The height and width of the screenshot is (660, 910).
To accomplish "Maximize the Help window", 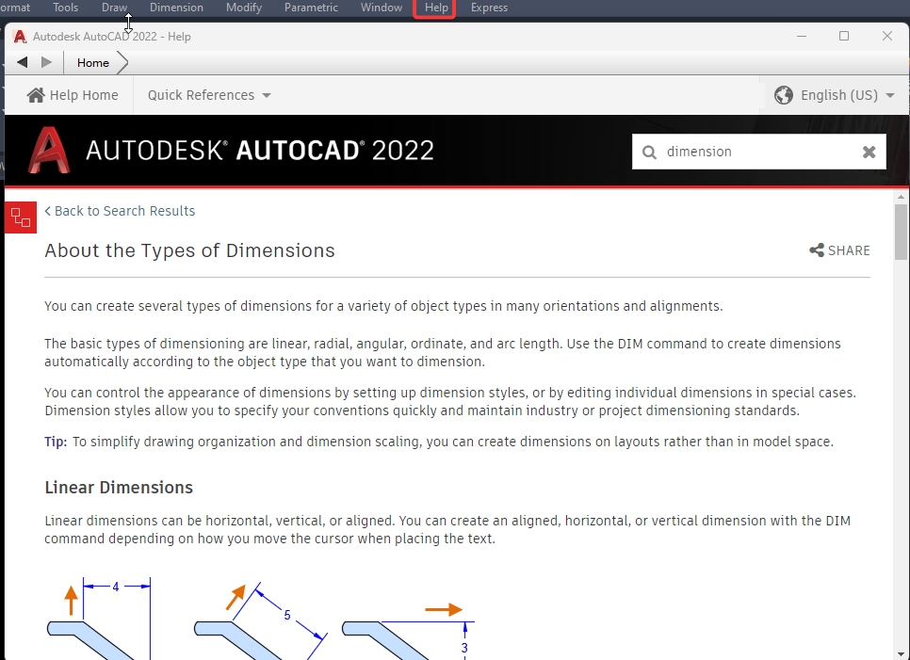I will coord(844,36).
